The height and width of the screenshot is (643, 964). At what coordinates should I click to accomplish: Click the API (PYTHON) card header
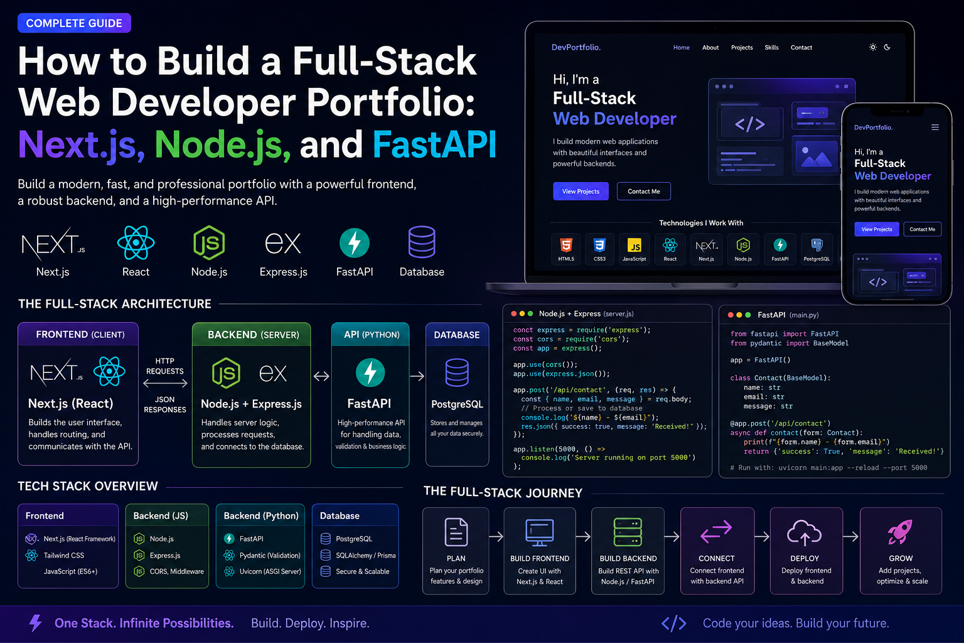tap(370, 335)
